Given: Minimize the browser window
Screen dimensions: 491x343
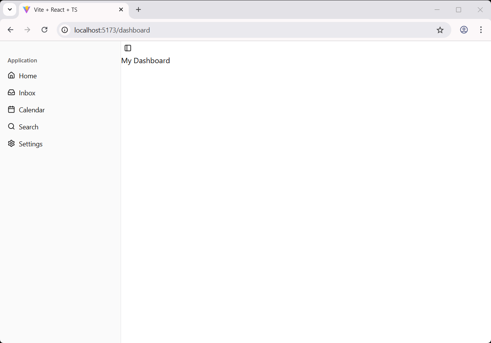Looking at the screenshot, I should point(437,9).
